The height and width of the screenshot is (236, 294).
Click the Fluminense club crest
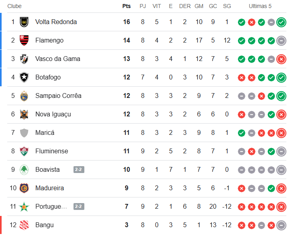click(24, 151)
